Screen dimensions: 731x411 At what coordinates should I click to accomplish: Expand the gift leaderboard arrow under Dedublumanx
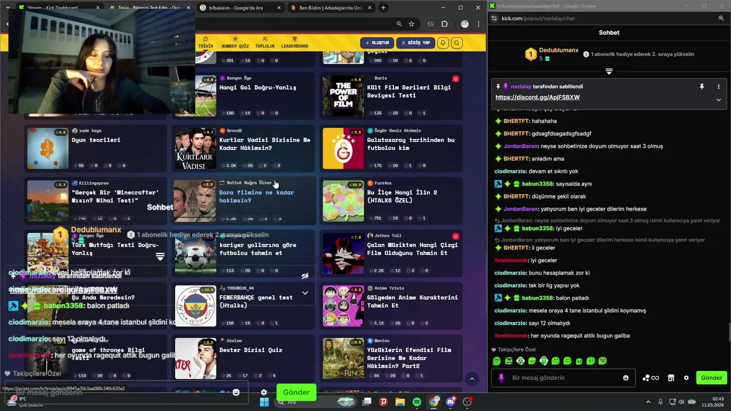pos(609,71)
